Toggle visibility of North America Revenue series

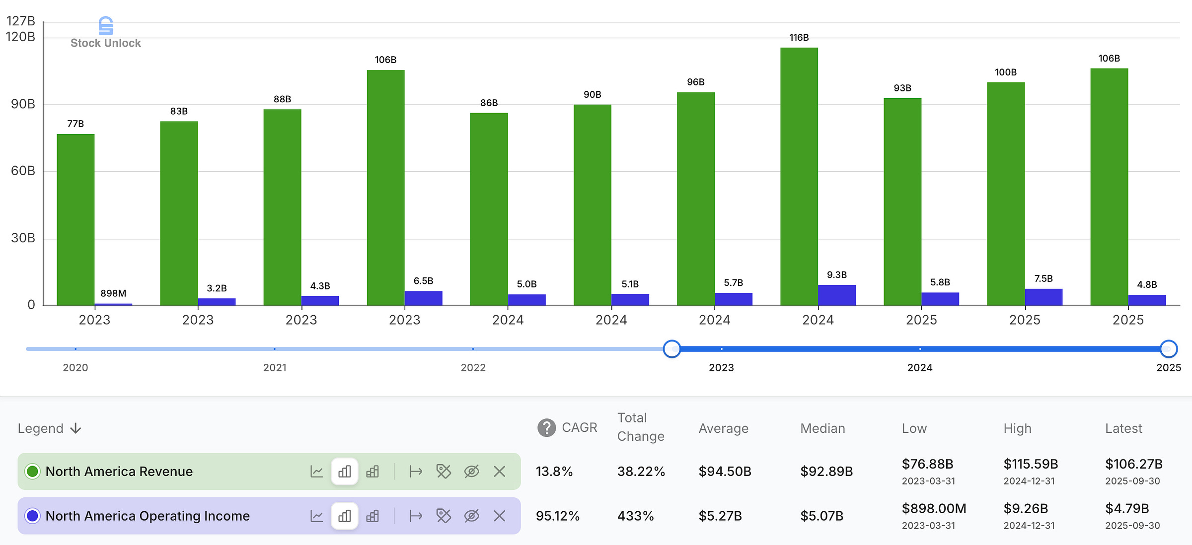point(471,472)
